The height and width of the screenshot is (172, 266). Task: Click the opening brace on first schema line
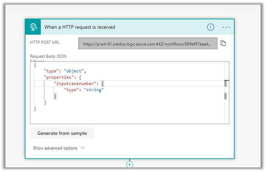coord(35,65)
